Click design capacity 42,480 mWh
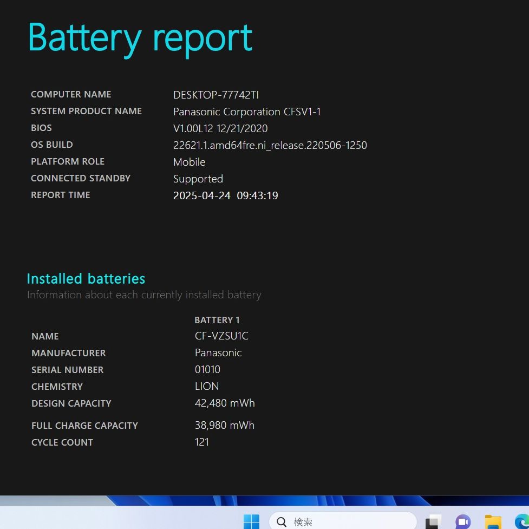This screenshot has width=529, height=529. pyautogui.click(x=225, y=403)
